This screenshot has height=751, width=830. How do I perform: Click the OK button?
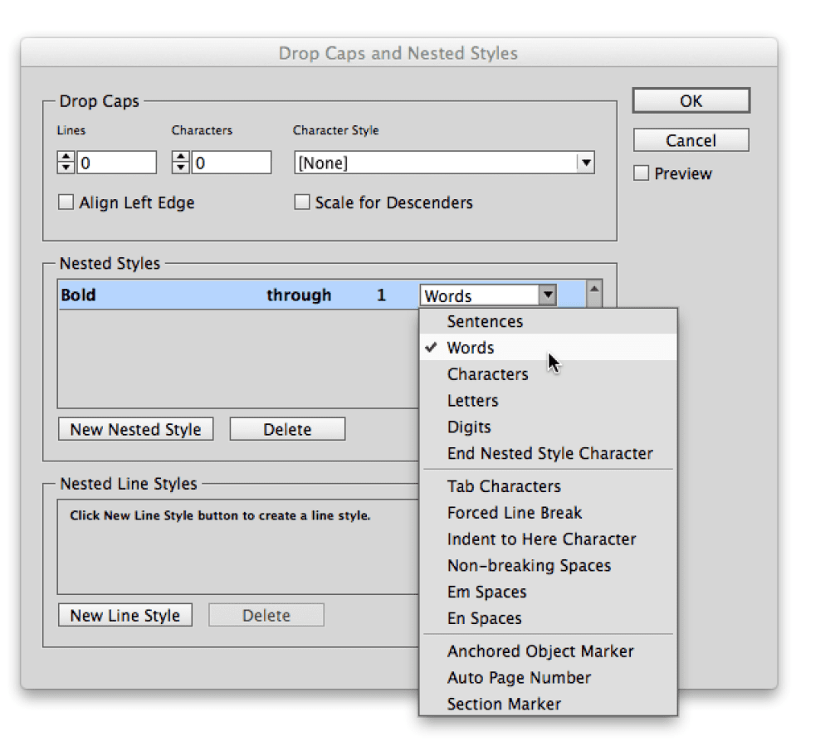[691, 100]
